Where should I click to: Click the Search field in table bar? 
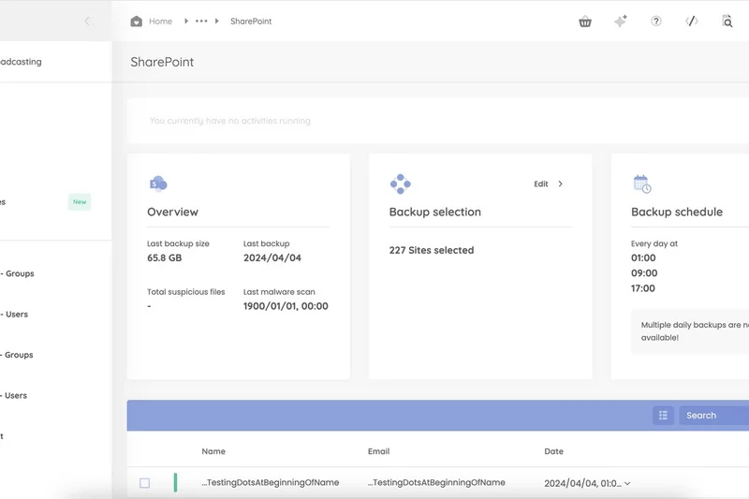(x=714, y=416)
